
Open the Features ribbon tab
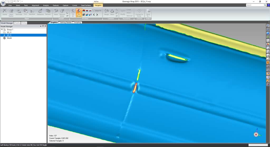pos(56,5)
